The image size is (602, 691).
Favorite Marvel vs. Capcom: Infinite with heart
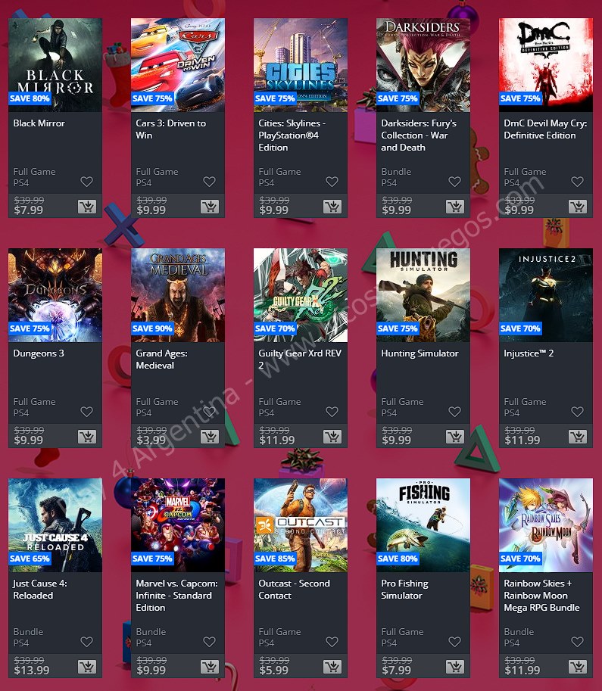(210, 642)
